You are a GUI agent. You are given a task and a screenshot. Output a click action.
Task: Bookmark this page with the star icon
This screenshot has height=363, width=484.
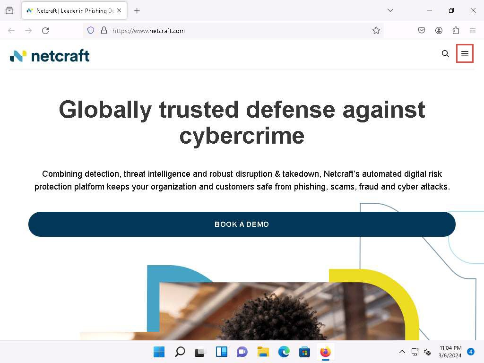tap(376, 31)
